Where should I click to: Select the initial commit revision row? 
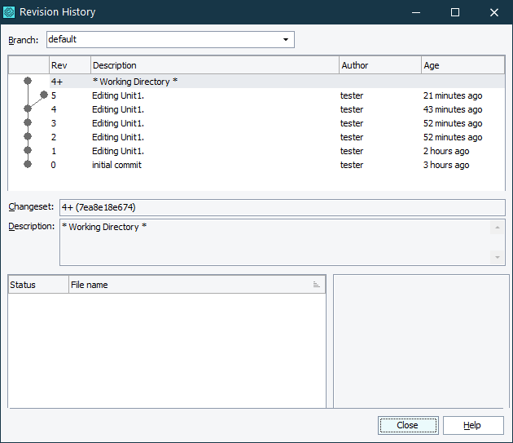pos(116,165)
